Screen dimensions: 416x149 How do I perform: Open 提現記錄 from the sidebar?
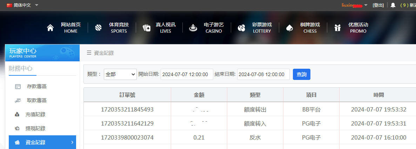35,129
